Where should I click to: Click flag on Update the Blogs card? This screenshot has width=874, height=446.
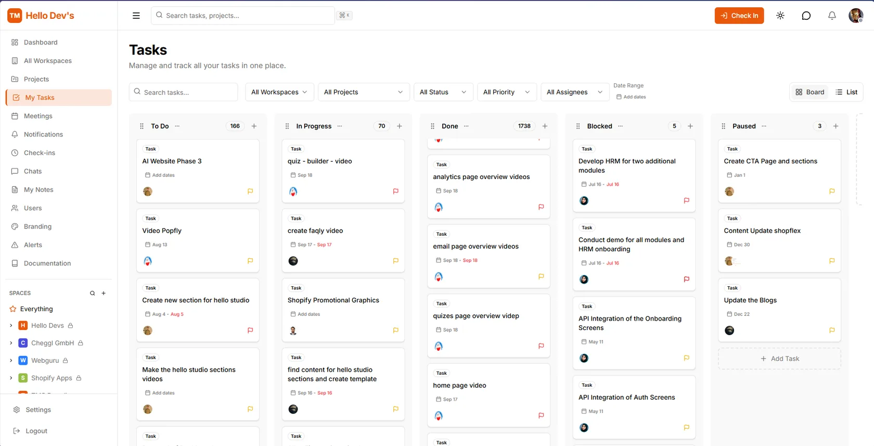click(832, 330)
